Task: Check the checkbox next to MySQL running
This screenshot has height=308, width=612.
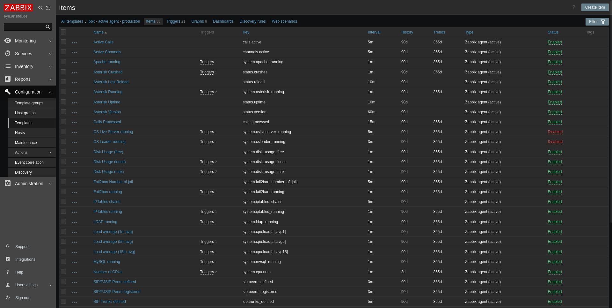Action: [63, 262]
